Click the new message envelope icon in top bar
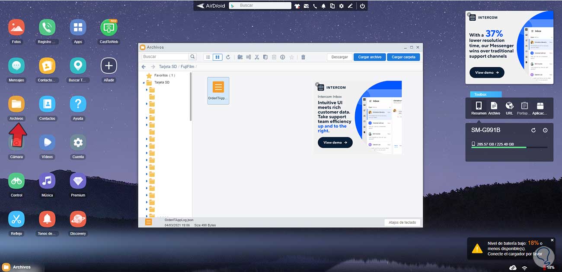 pos(306,6)
